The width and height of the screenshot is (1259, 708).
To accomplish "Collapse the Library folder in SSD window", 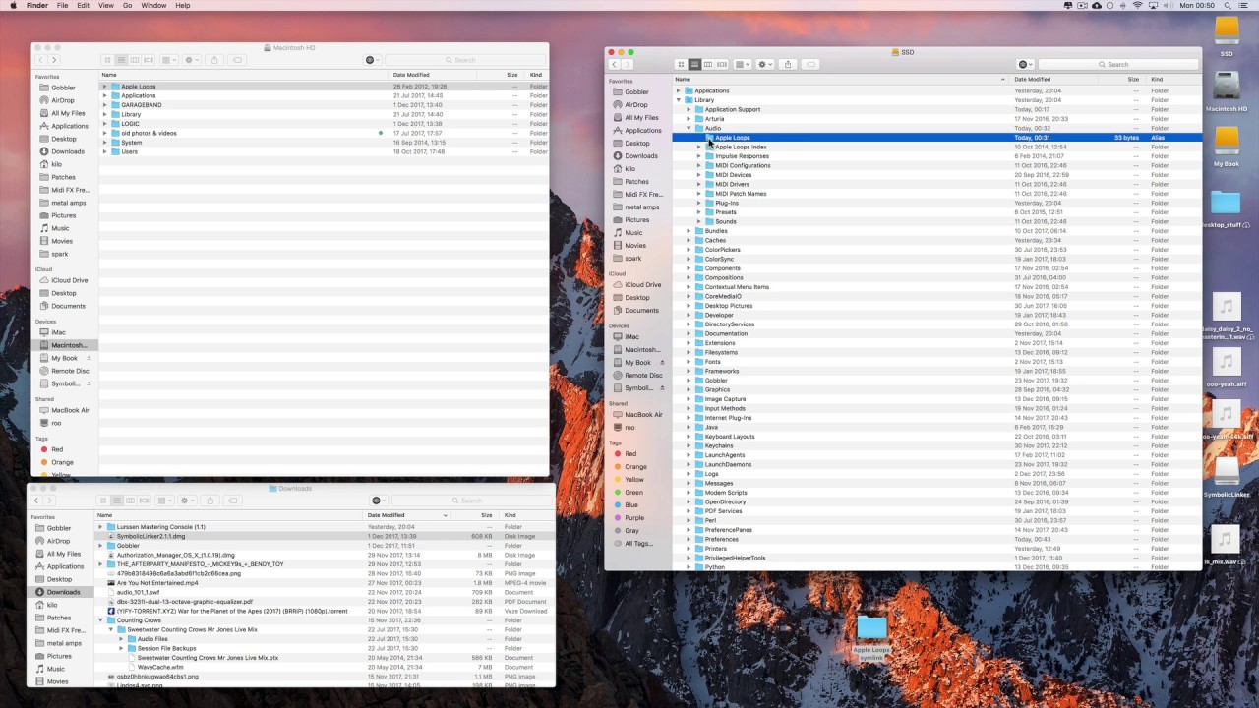I will (679, 100).
